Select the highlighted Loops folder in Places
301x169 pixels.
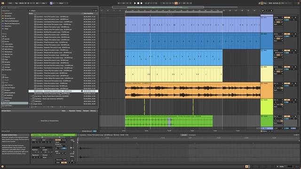[x=15, y=103]
